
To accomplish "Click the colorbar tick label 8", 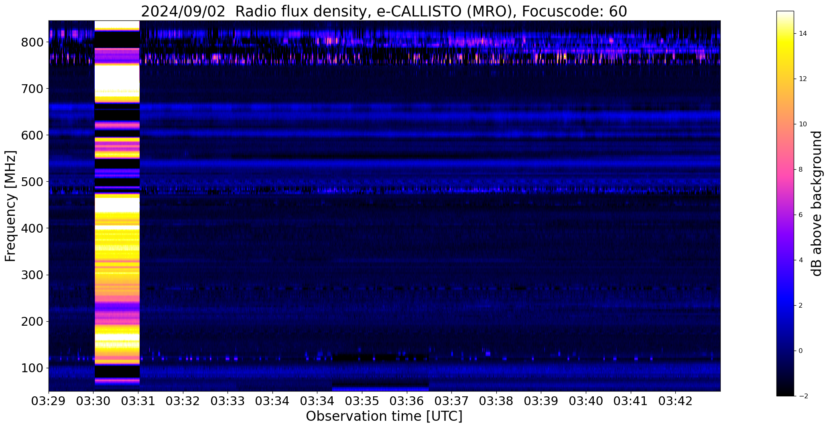I will coord(801,170).
